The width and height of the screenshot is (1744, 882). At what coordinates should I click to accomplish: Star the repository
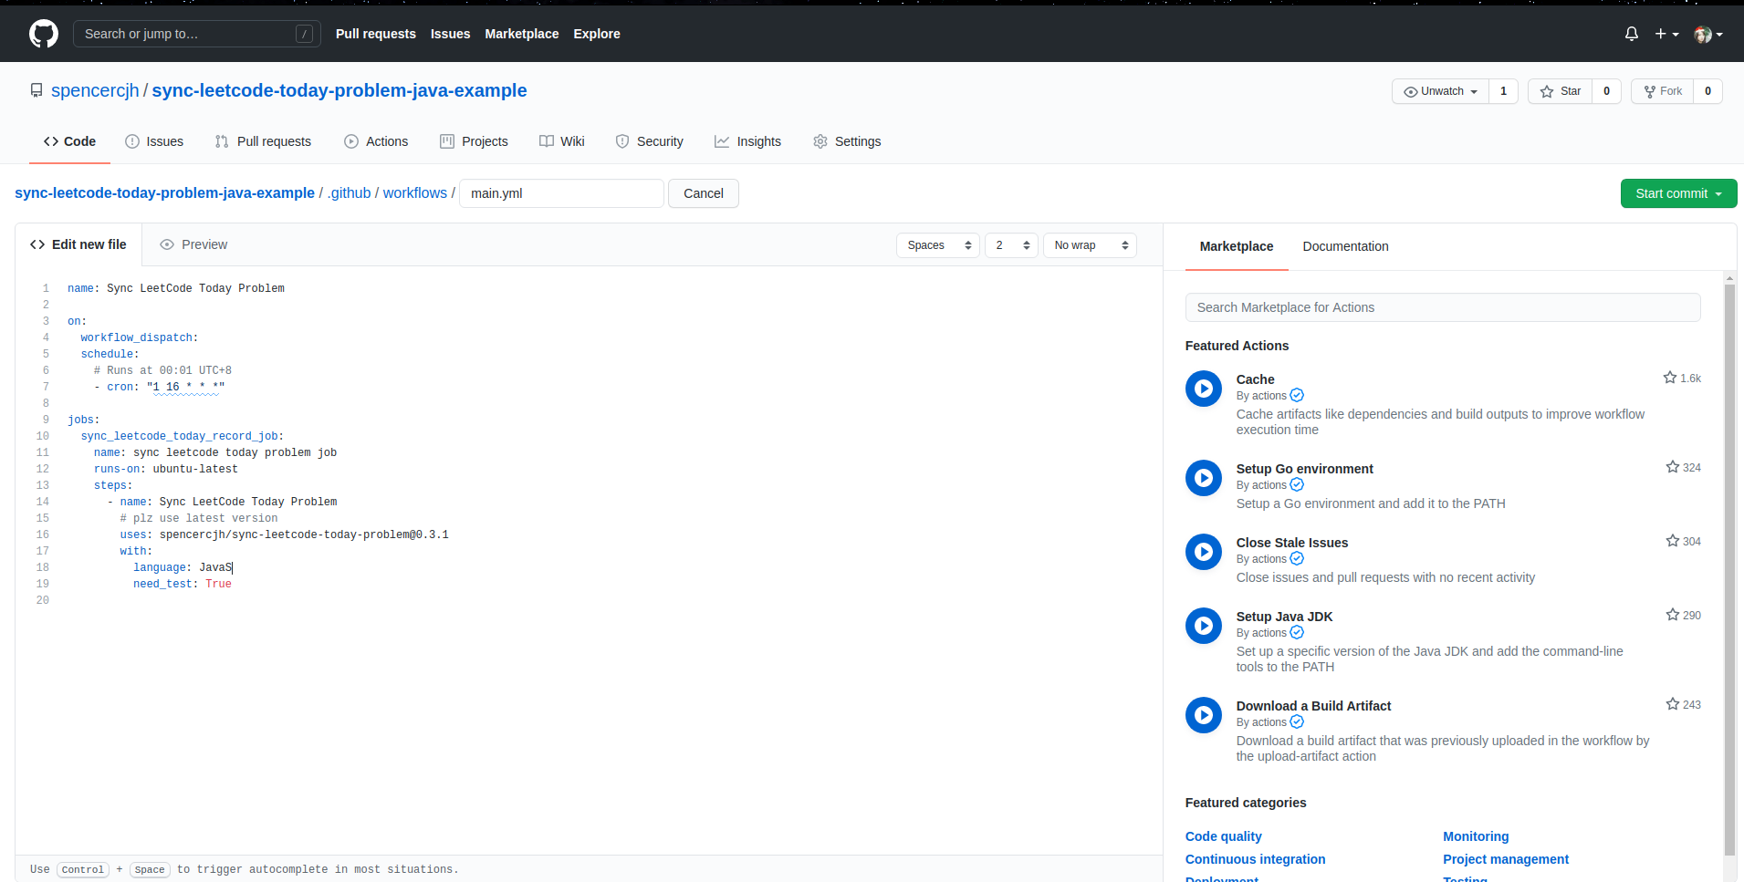click(x=1561, y=91)
